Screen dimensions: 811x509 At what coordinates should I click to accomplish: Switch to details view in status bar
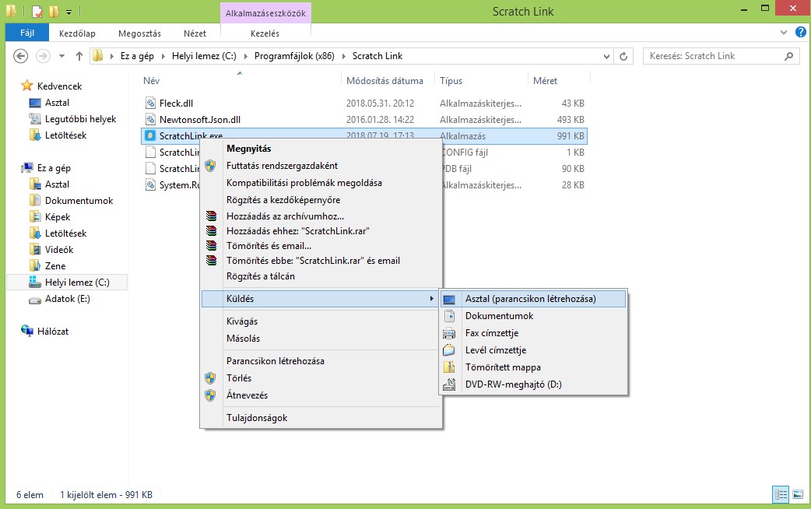pyautogui.click(x=780, y=494)
